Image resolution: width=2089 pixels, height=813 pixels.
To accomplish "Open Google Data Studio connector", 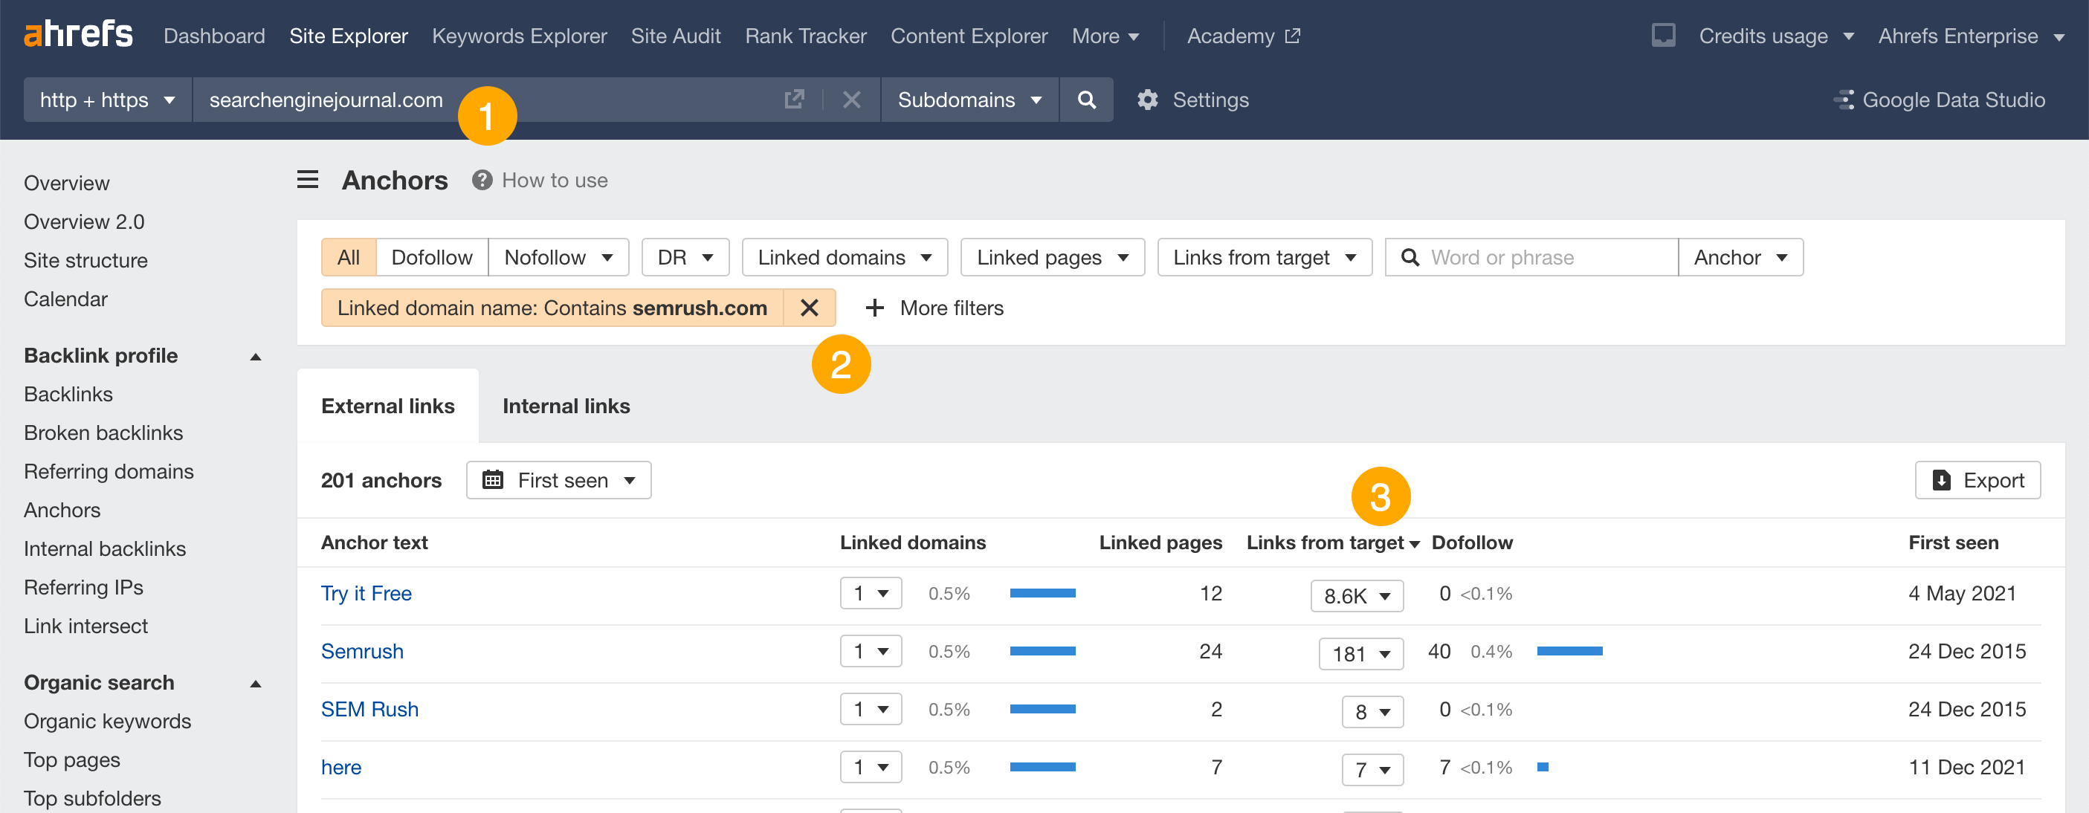I will 1940,100.
